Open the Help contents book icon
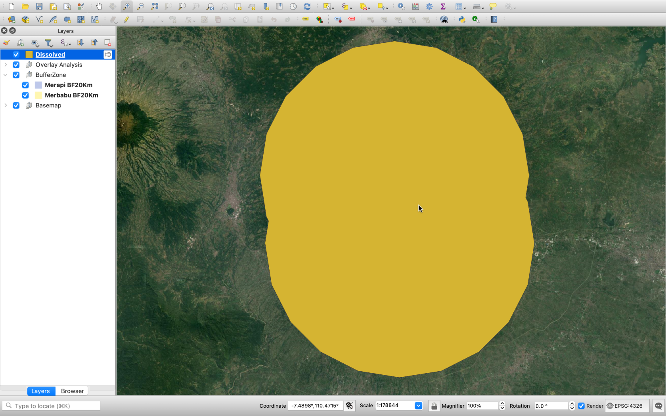 tap(494, 19)
